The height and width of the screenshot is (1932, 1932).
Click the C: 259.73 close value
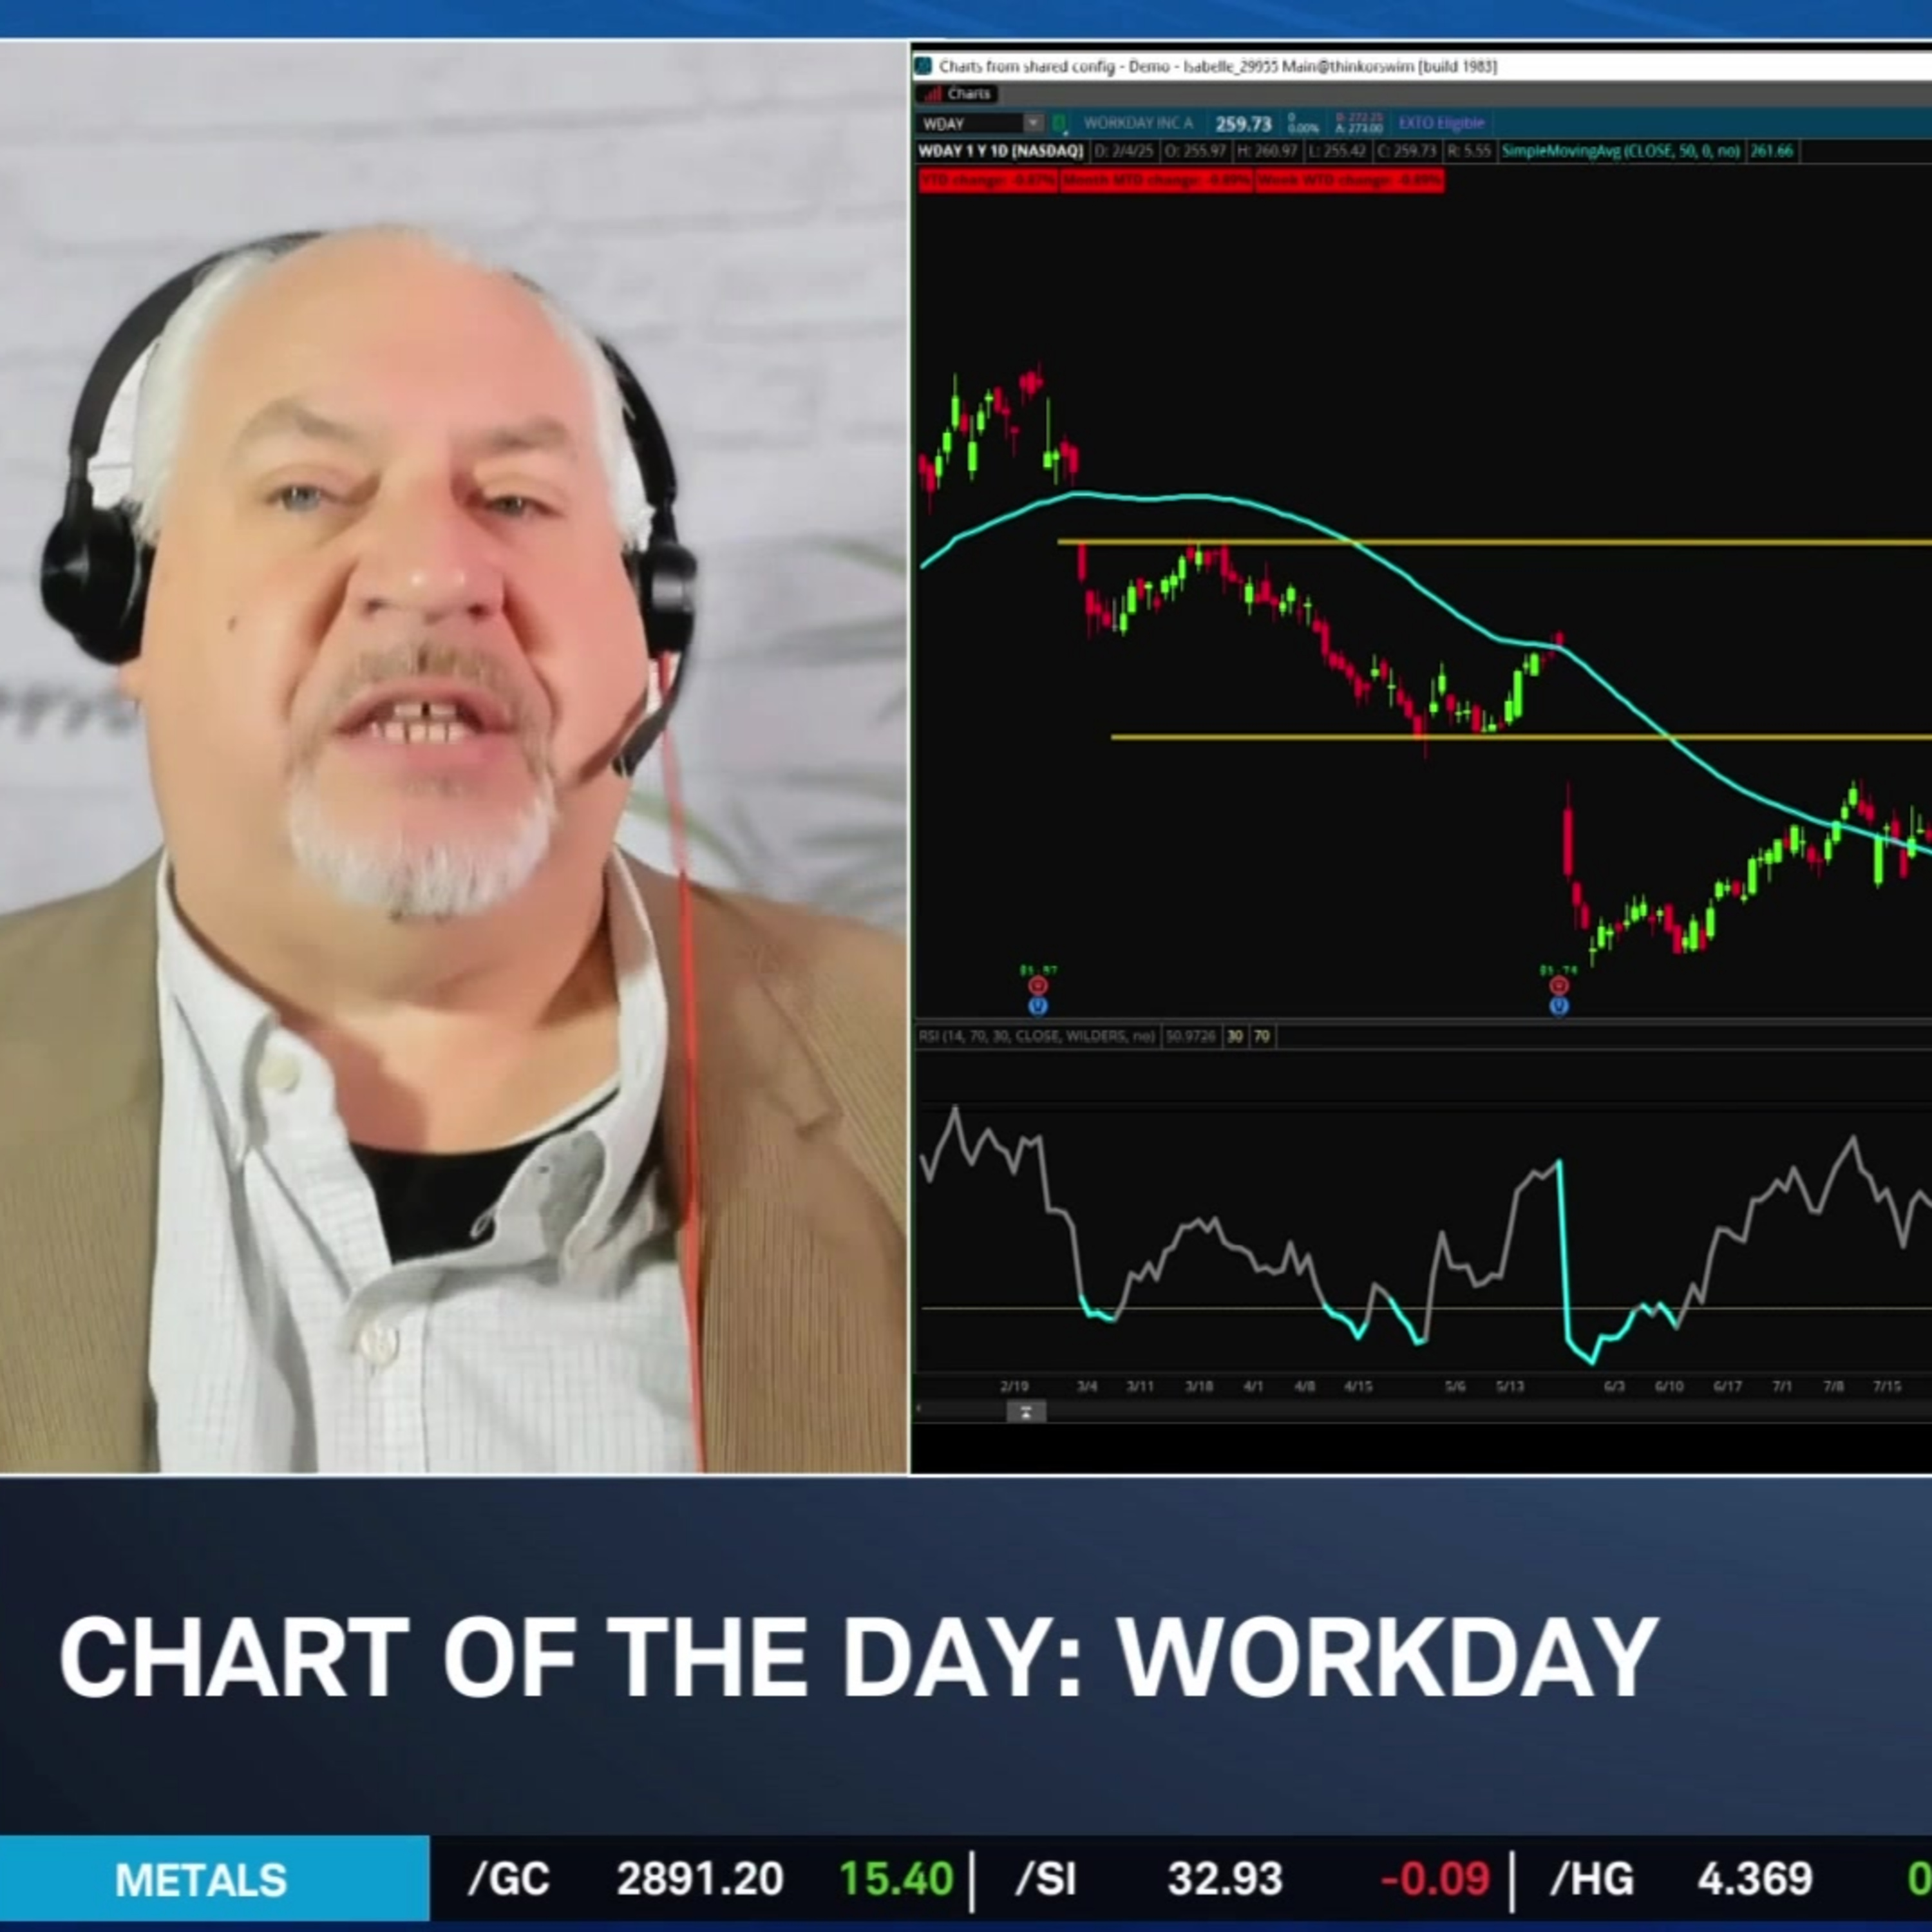coord(1406,151)
